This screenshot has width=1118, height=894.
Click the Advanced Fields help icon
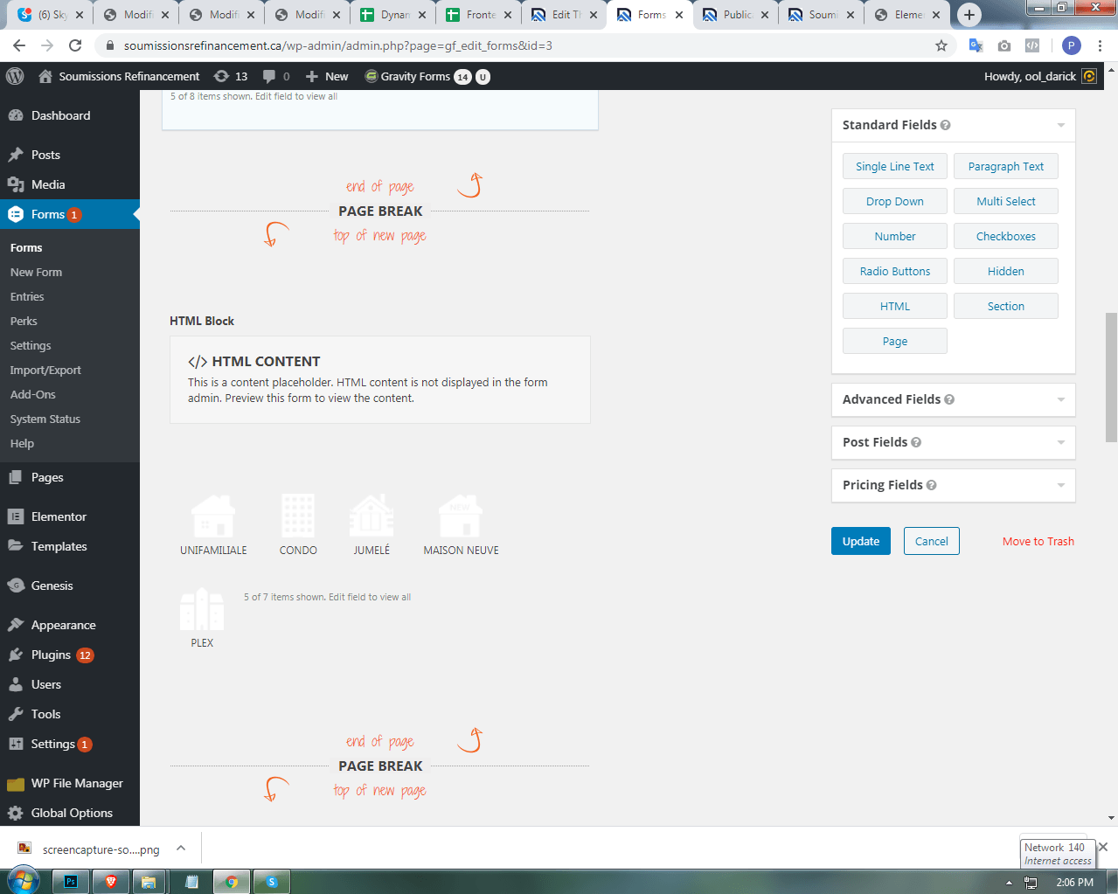coord(949,399)
